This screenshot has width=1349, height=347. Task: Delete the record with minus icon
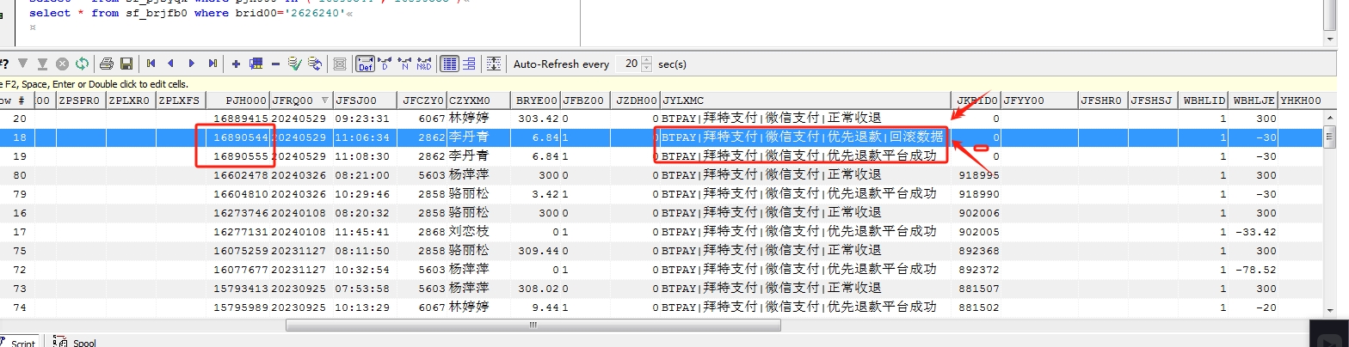coord(275,64)
